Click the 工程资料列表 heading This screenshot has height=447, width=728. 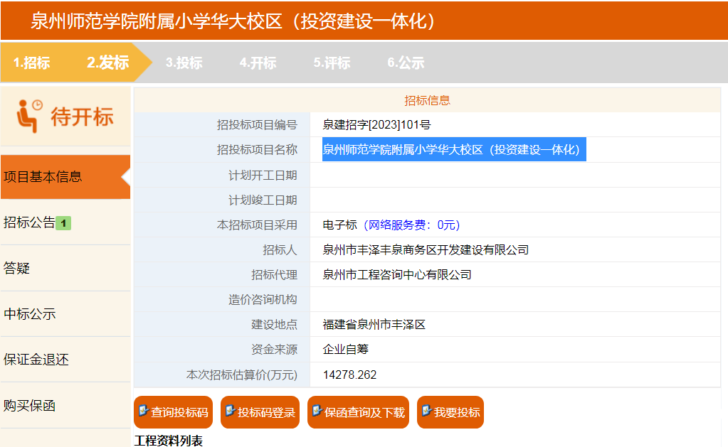pos(169,441)
